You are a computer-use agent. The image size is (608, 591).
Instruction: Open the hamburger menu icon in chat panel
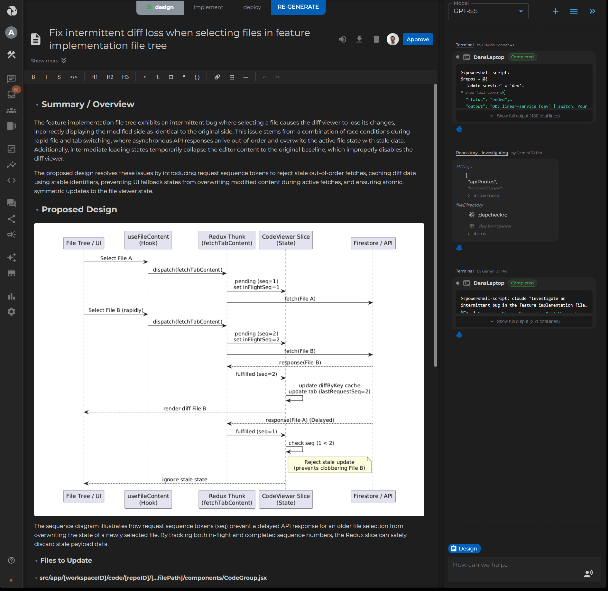[x=574, y=12]
